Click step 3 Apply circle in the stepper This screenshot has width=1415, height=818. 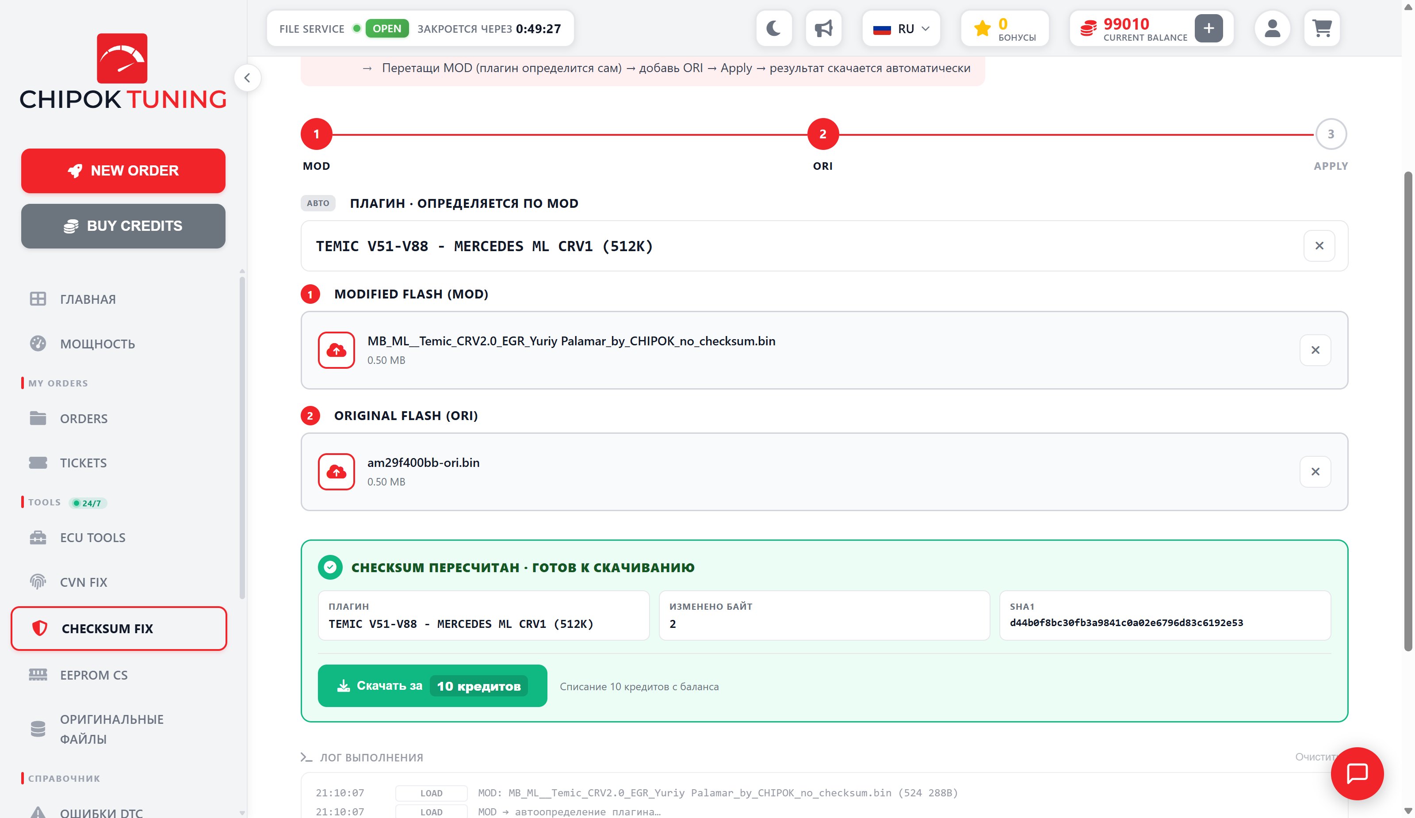coord(1330,134)
